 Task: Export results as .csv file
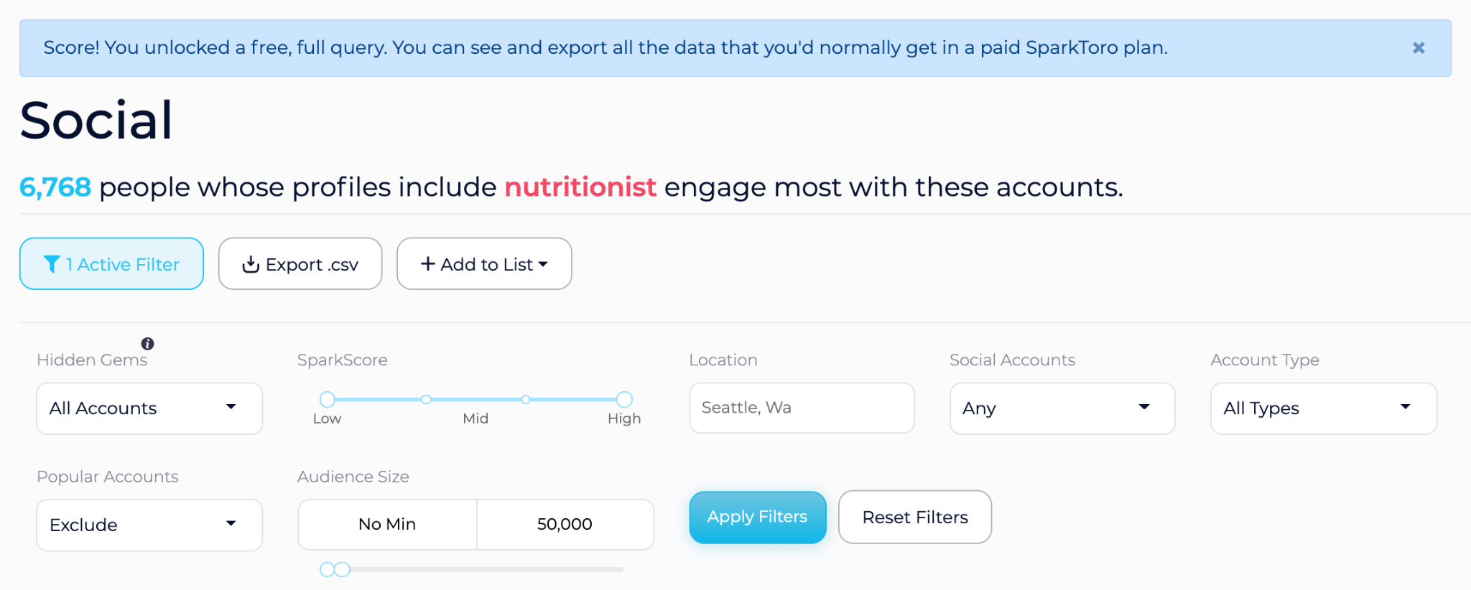[300, 264]
